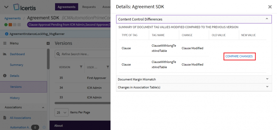Viewport: 277px width, 130px height.
Task: Click the horizontal scrollbar under versions table
Action: point(82,103)
